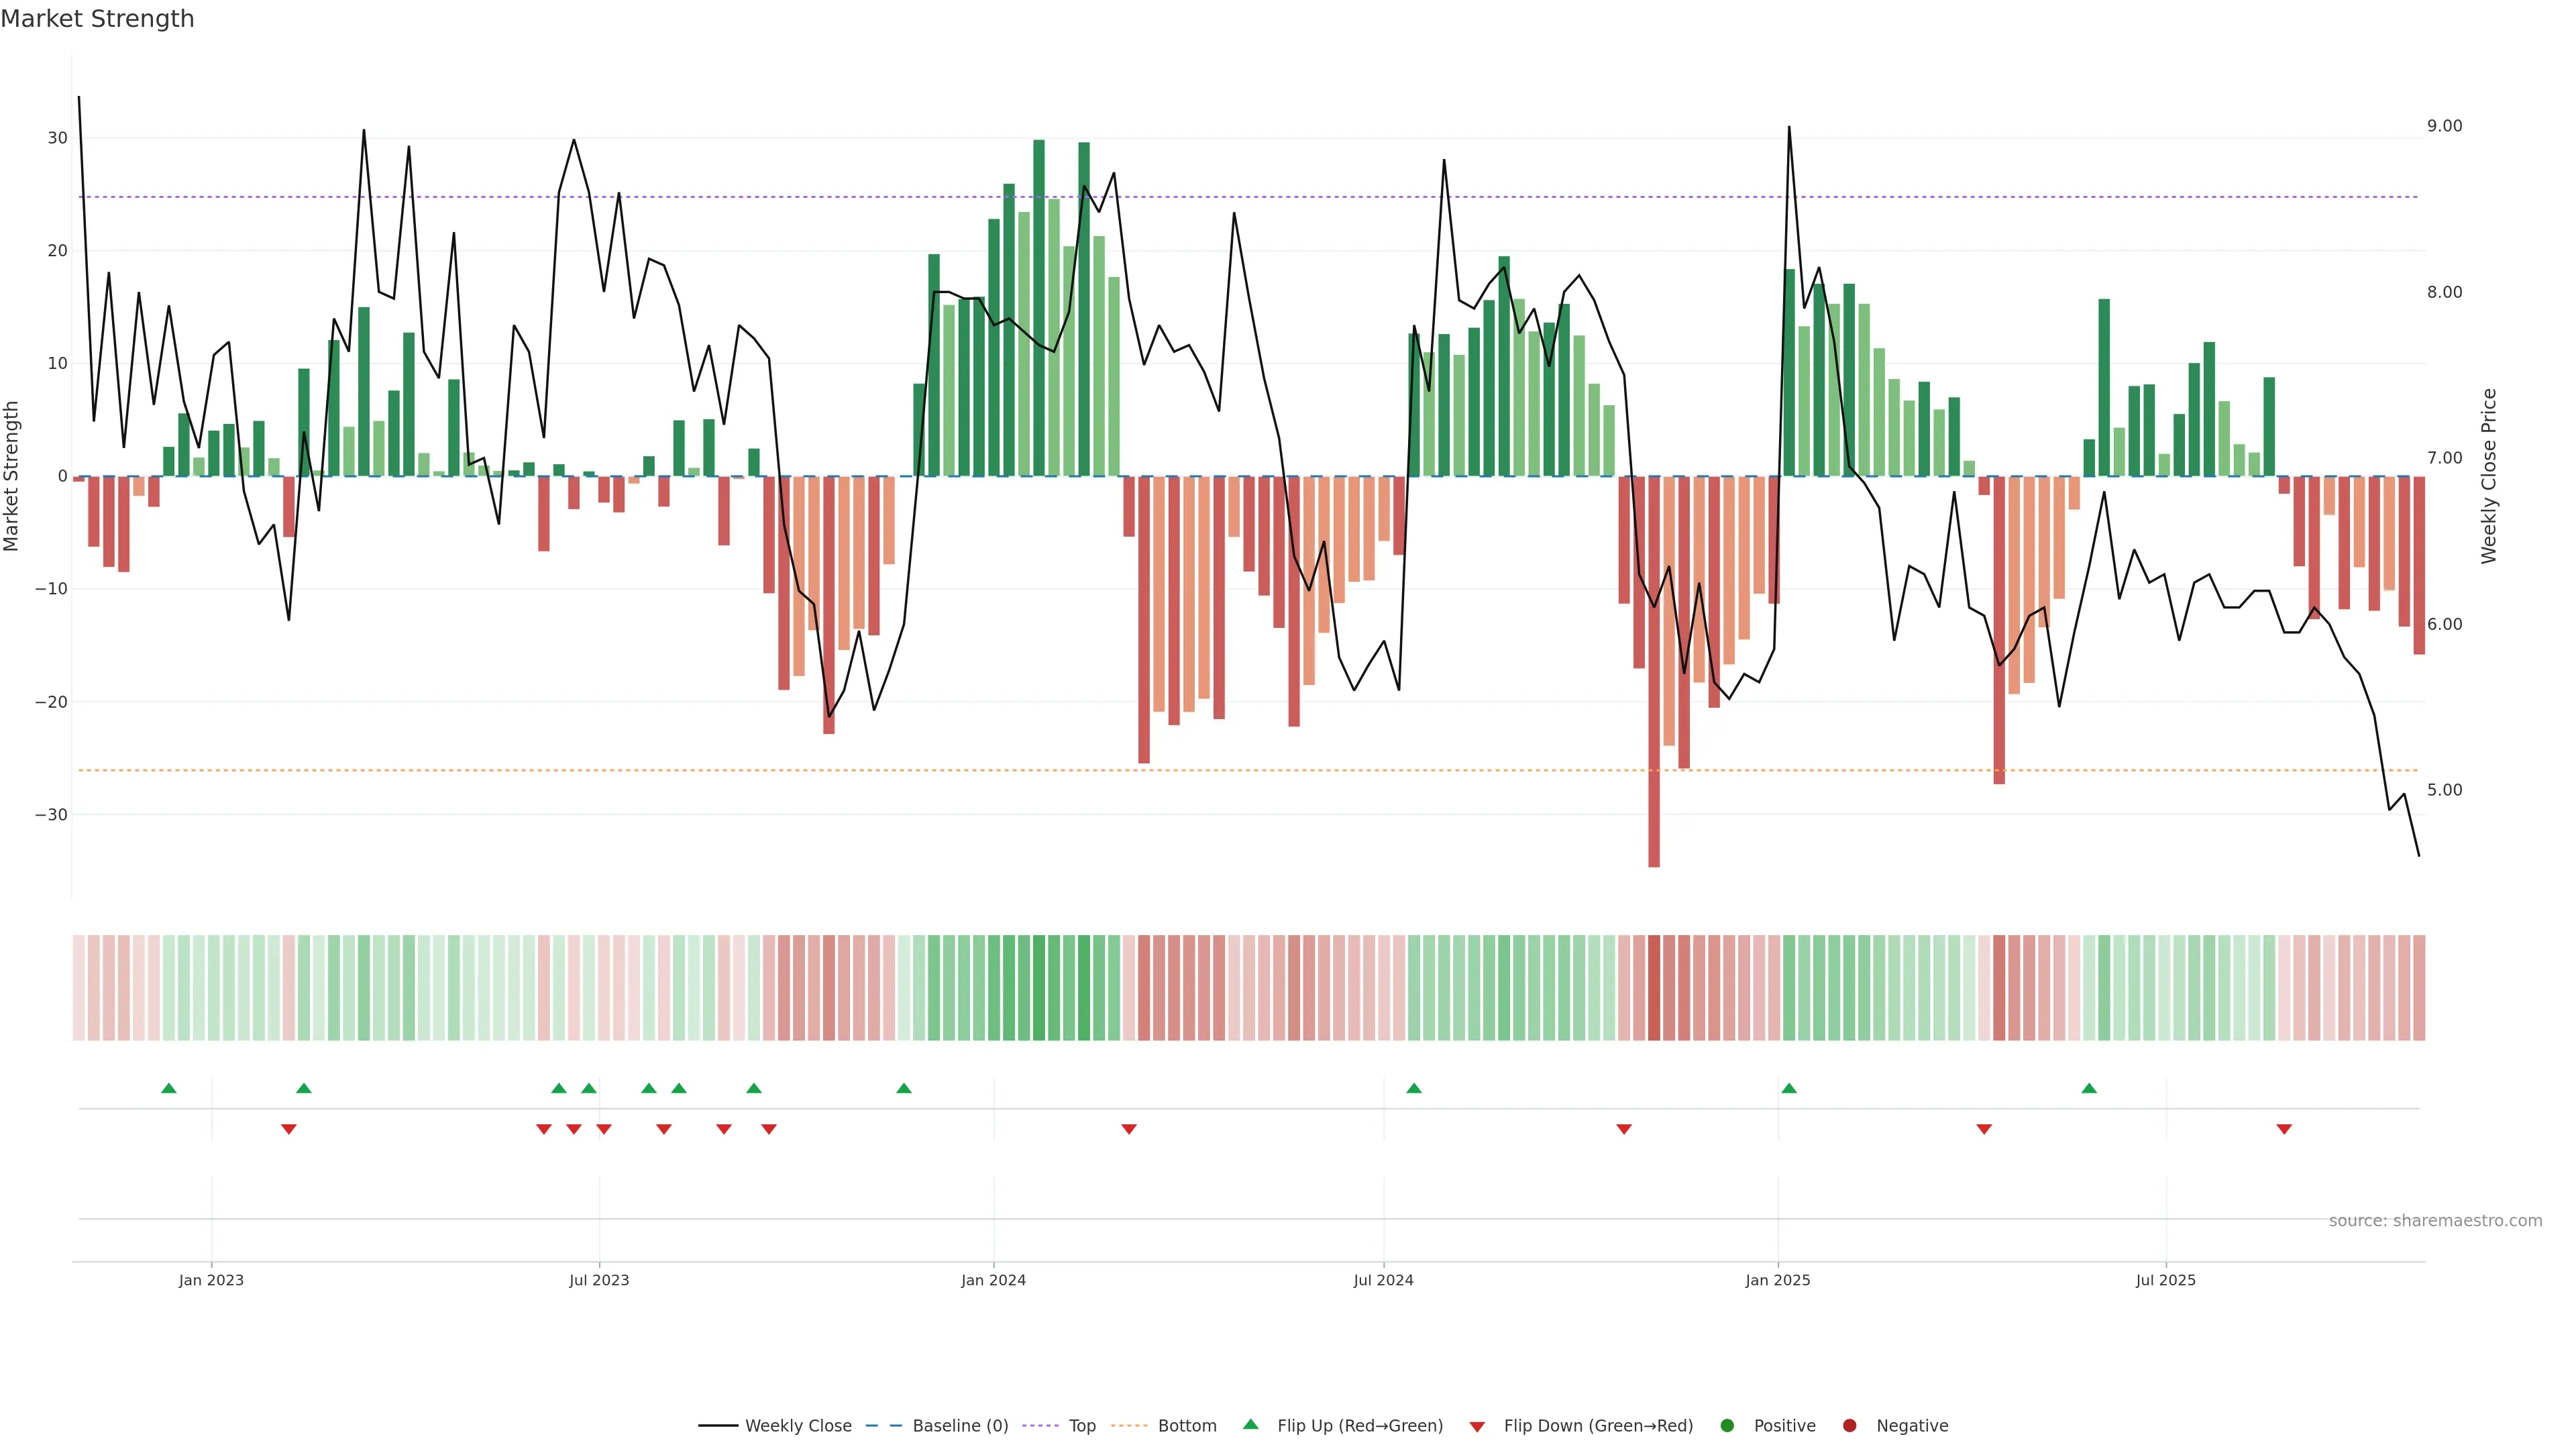Click the Weekly Close Price axis title
2576x1449 pixels.
pyautogui.click(x=2489, y=476)
